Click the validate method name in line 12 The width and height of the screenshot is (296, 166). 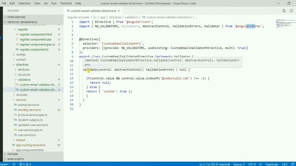(90, 70)
